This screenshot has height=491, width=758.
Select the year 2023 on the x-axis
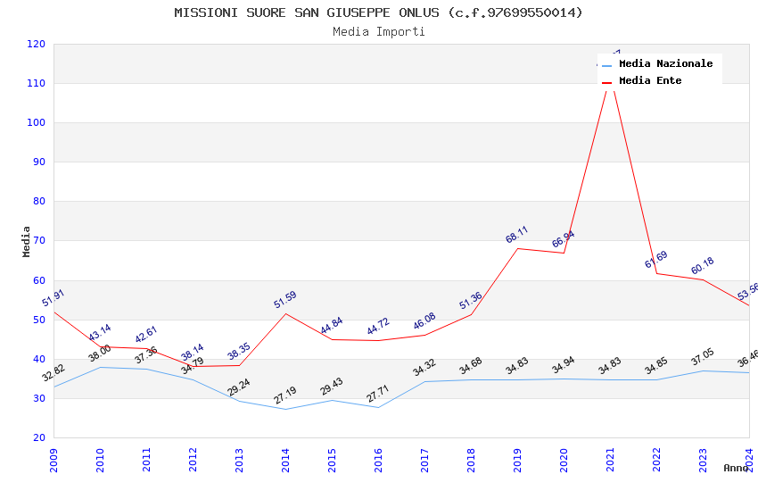pyautogui.click(x=704, y=460)
